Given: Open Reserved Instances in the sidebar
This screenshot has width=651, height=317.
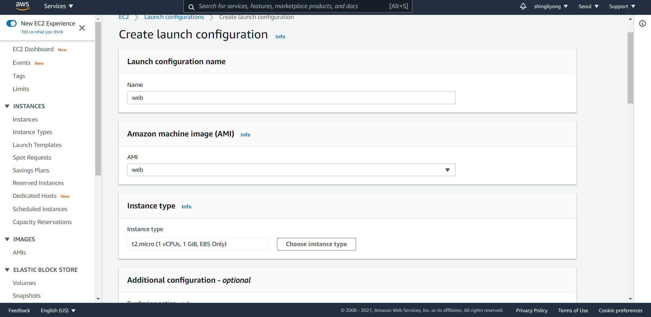Looking at the screenshot, I should click(38, 183).
